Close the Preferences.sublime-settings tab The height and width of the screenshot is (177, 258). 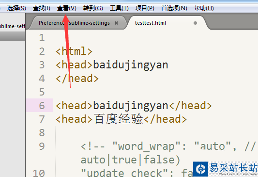pos(116,23)
